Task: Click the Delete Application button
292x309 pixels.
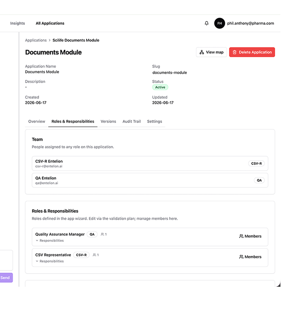Action: [252, 52]
